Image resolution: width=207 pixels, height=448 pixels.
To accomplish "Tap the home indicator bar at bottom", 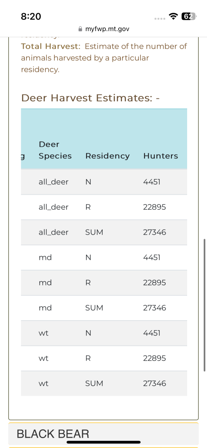I will click(103, 442).
